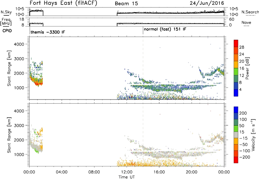The width and height of the screenshot is (259, 179).
Task: Click the '200' tick on the velocity colorbar
Action: click(x=243, y=113)
